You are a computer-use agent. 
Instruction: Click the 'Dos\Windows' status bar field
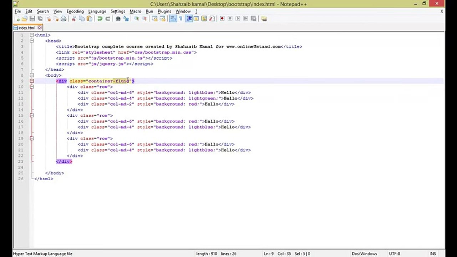pos(364,254)
